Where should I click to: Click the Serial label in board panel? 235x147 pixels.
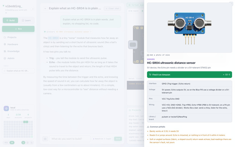tap(131, 78)
